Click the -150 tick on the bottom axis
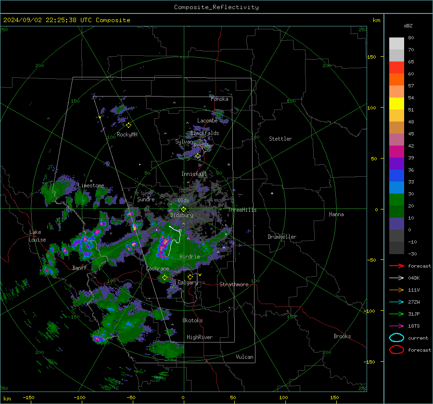Screen dimensions: 433x404 coord(28,397)
